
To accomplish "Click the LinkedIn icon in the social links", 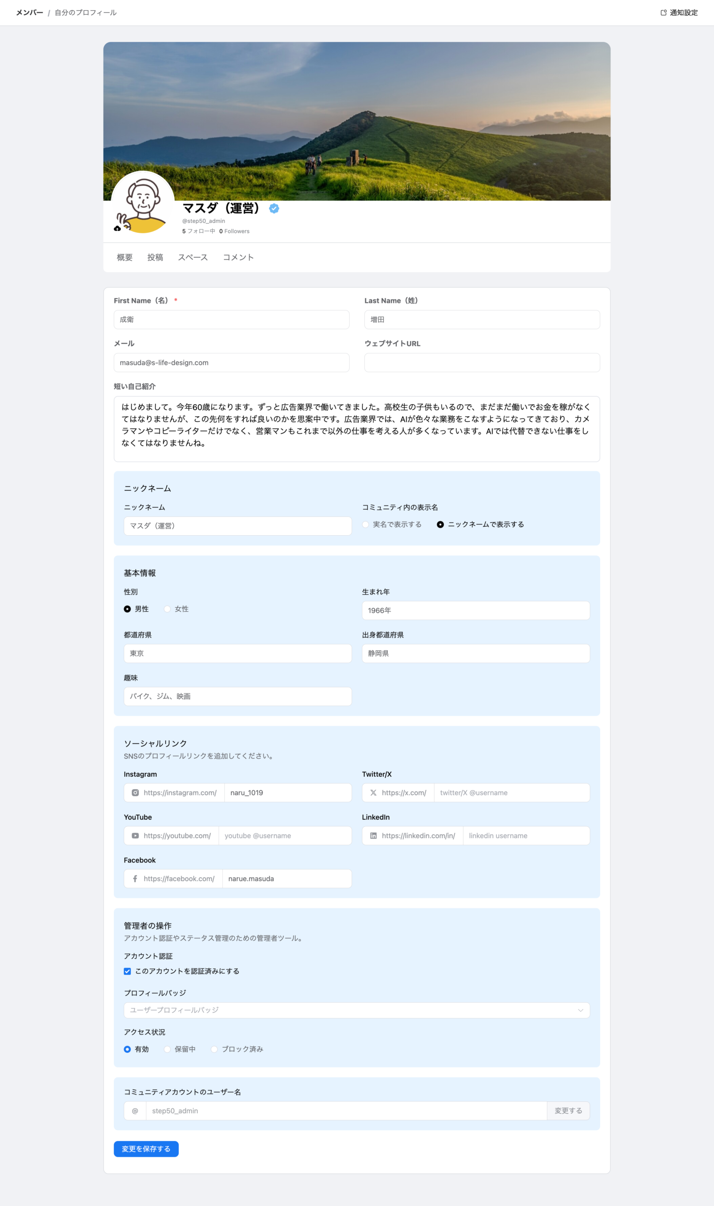I will [x=373, y=835].
